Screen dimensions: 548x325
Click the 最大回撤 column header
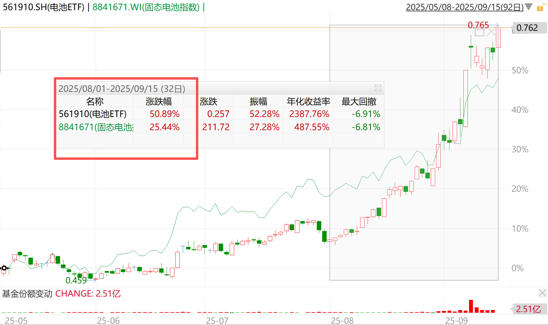pos(359,102)
